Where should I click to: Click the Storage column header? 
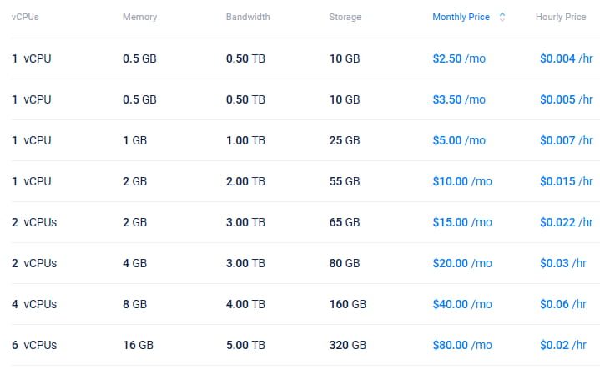click(x=345, y=17)
